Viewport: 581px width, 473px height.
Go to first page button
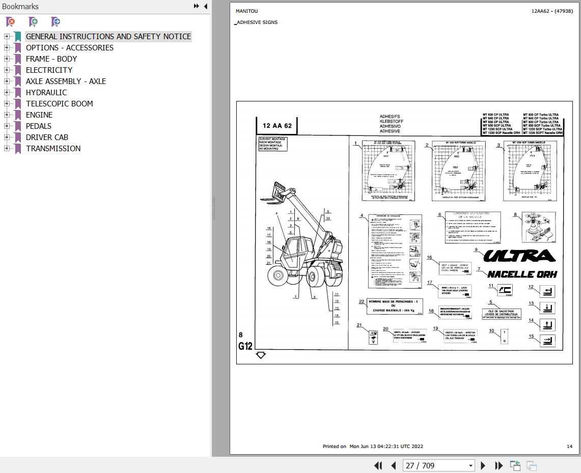coord(378,465)
